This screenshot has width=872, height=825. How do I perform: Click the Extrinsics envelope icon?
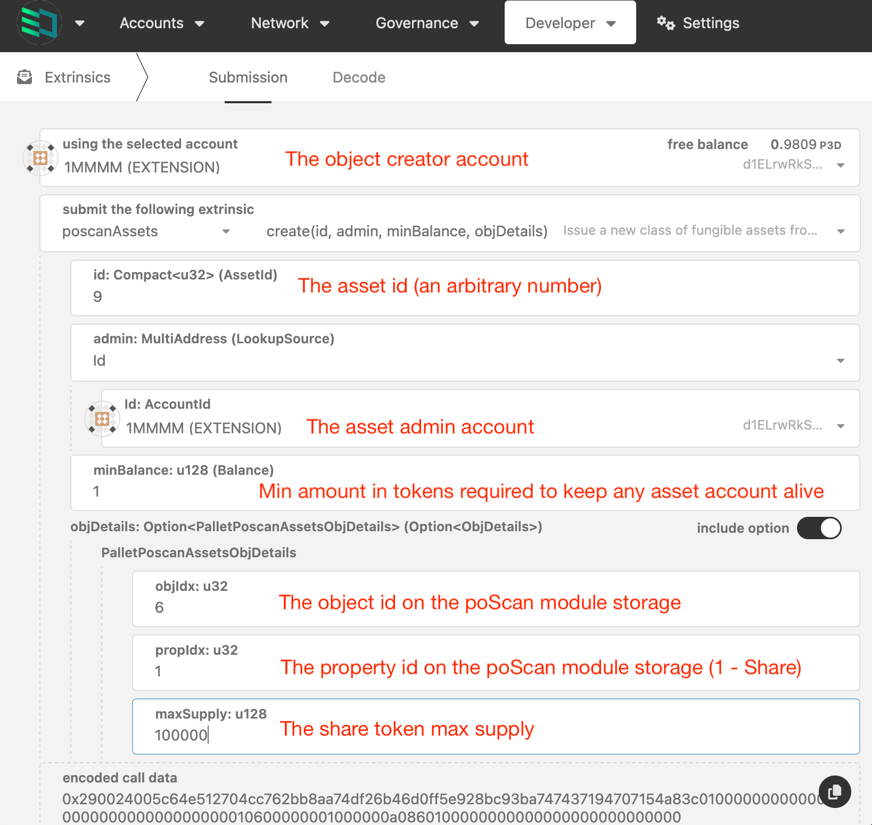pyautogui.click(x=24, y=77)
